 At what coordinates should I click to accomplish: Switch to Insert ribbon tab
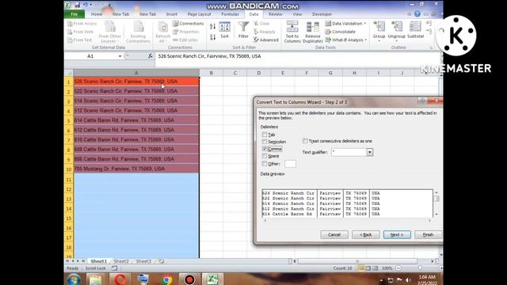pyautogui.click(x=172, y=14)
